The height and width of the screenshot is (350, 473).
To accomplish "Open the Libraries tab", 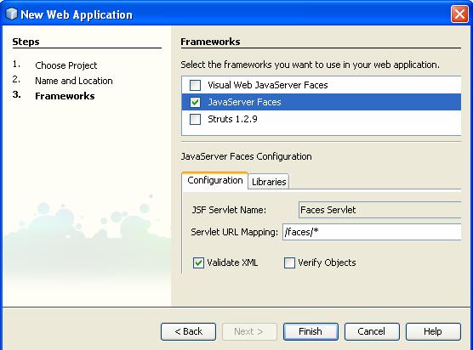I will coord(269,182).
